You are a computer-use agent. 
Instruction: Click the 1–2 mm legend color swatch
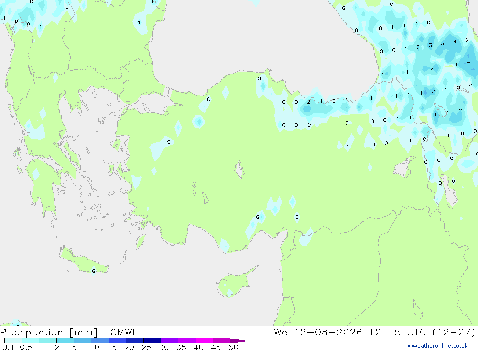coord(47,340)
